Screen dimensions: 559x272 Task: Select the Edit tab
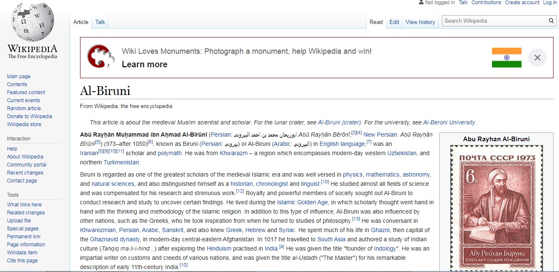pyautogui.click(x=394, y=22)
